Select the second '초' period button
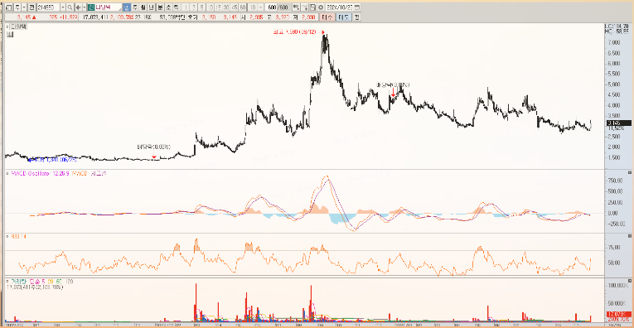634x328 pixels. click(x=168, y=7)
